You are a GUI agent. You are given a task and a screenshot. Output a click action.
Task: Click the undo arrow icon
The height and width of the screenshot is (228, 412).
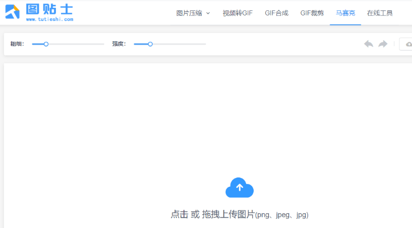(x=369, y=44)
